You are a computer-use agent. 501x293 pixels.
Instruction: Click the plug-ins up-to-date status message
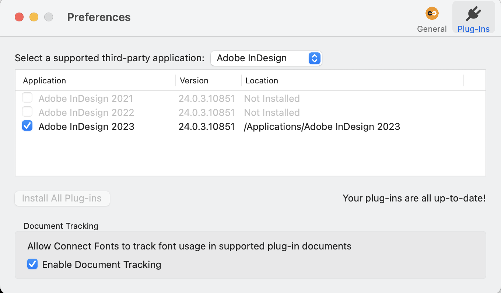414,198
